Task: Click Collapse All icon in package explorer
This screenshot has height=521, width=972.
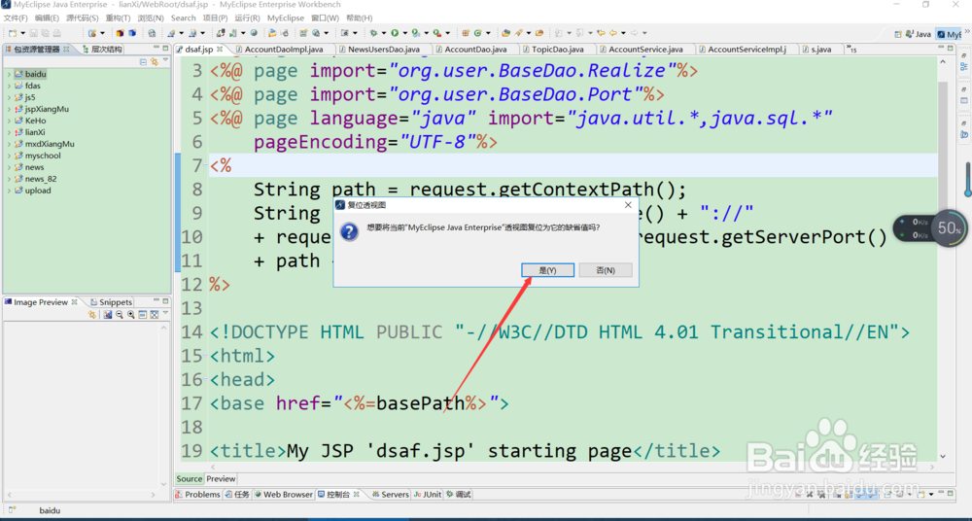Action: [143, 61]
